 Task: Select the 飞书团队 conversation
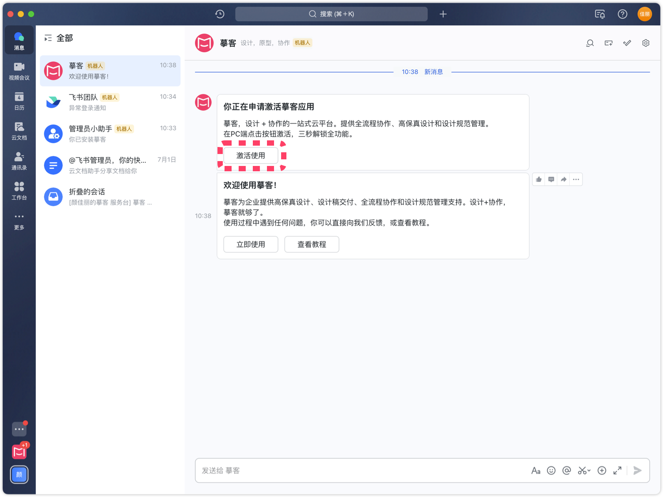click(x=110, y=102)
